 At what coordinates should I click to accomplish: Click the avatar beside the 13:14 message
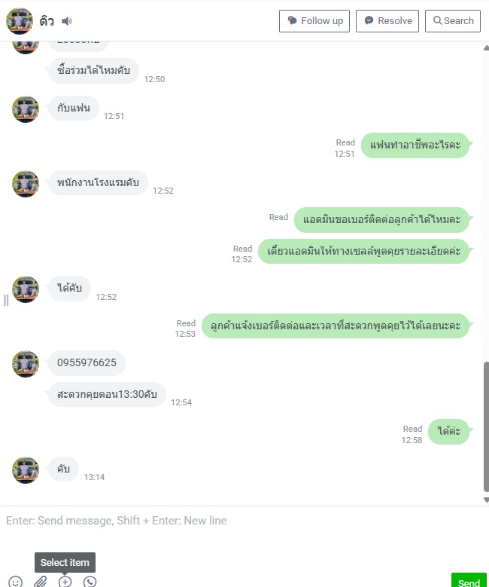pyautogui.click(x=26, y=469)
